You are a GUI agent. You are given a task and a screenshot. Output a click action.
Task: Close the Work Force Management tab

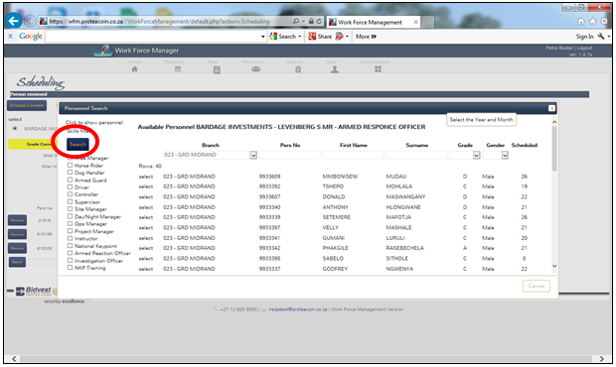coord(415,22)
